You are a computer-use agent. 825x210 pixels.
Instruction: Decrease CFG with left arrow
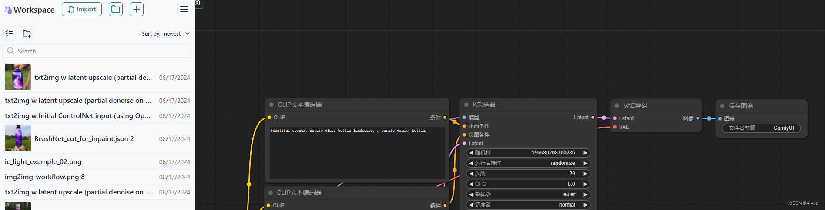click(471, 184)
